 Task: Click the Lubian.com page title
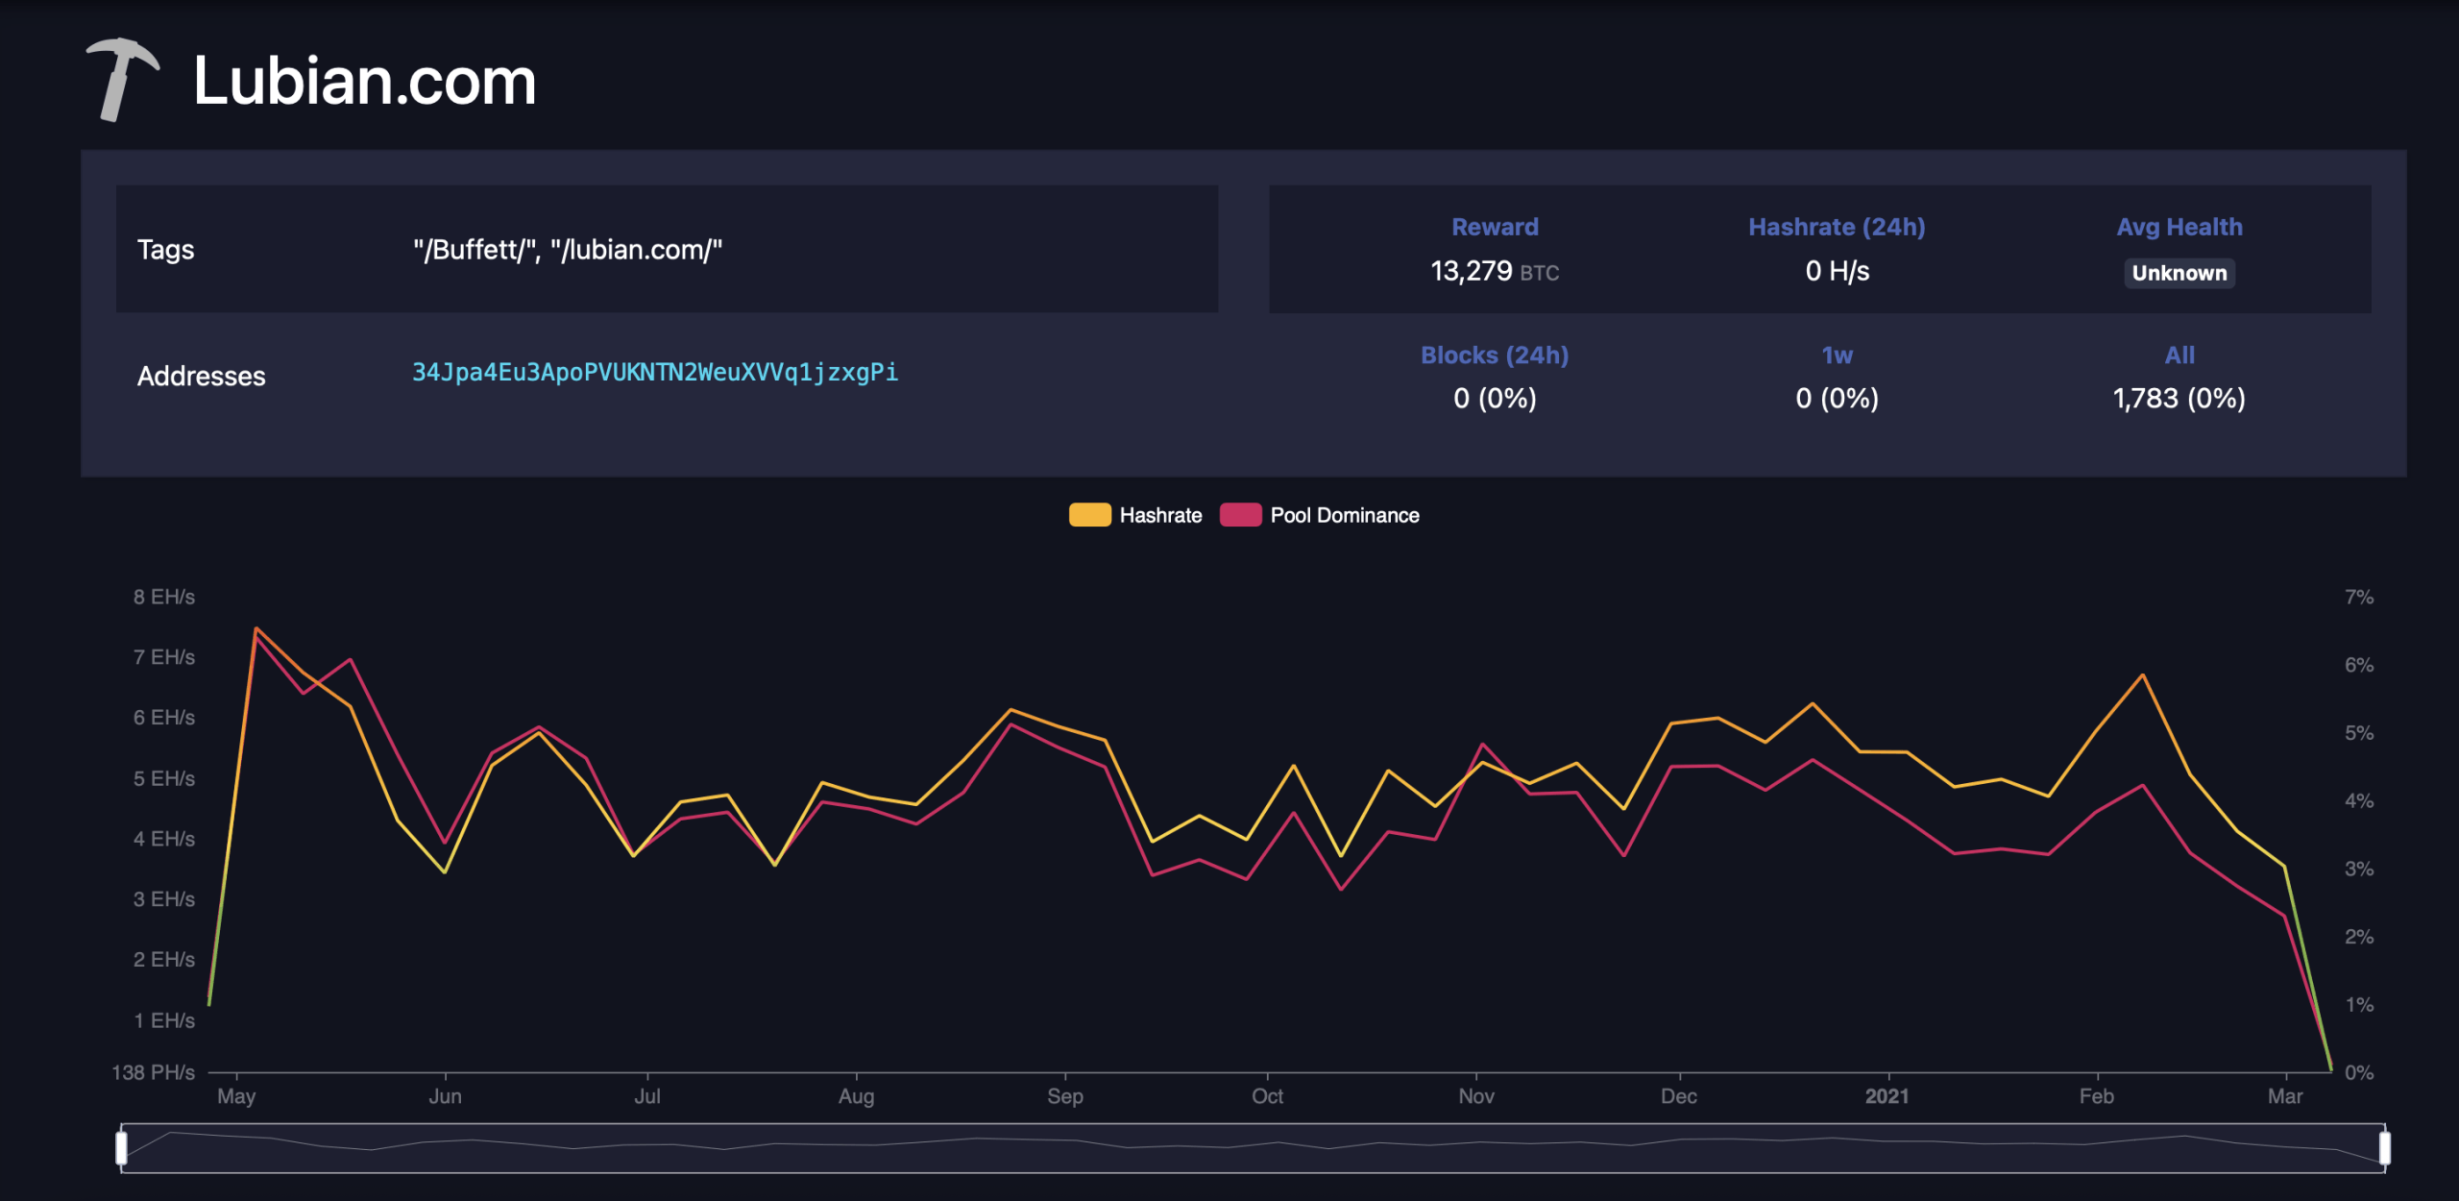[x=364, y=81]
